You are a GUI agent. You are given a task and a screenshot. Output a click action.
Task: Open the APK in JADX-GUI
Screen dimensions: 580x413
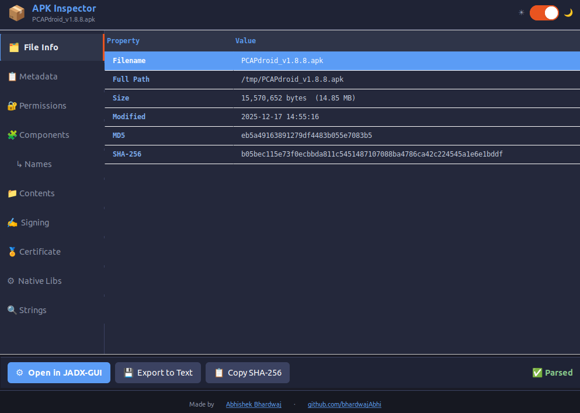pos(59,373)
